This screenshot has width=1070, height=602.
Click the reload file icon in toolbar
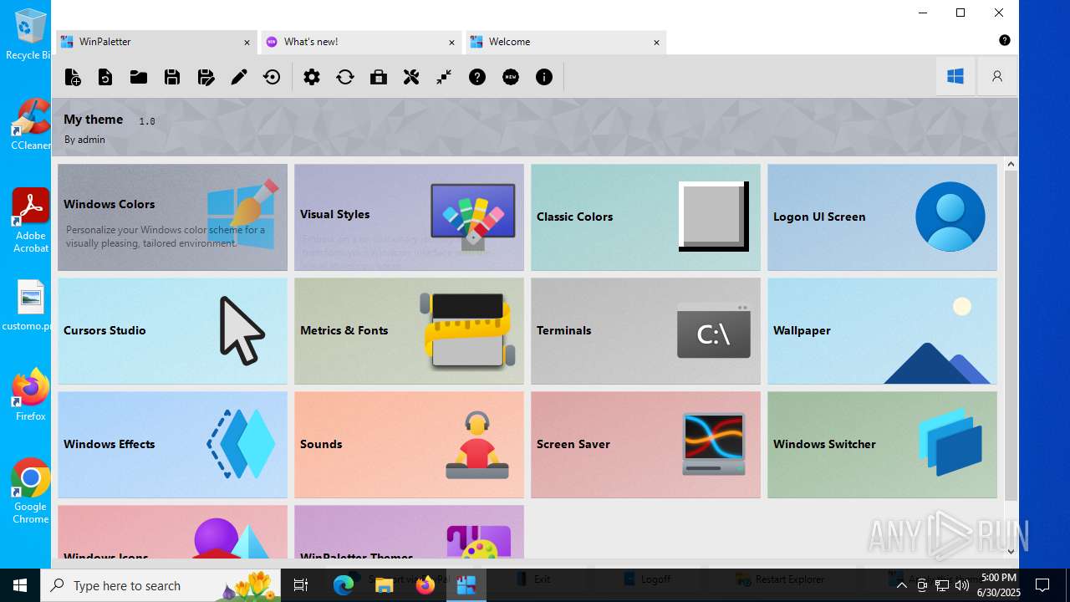tap(105, 77)
